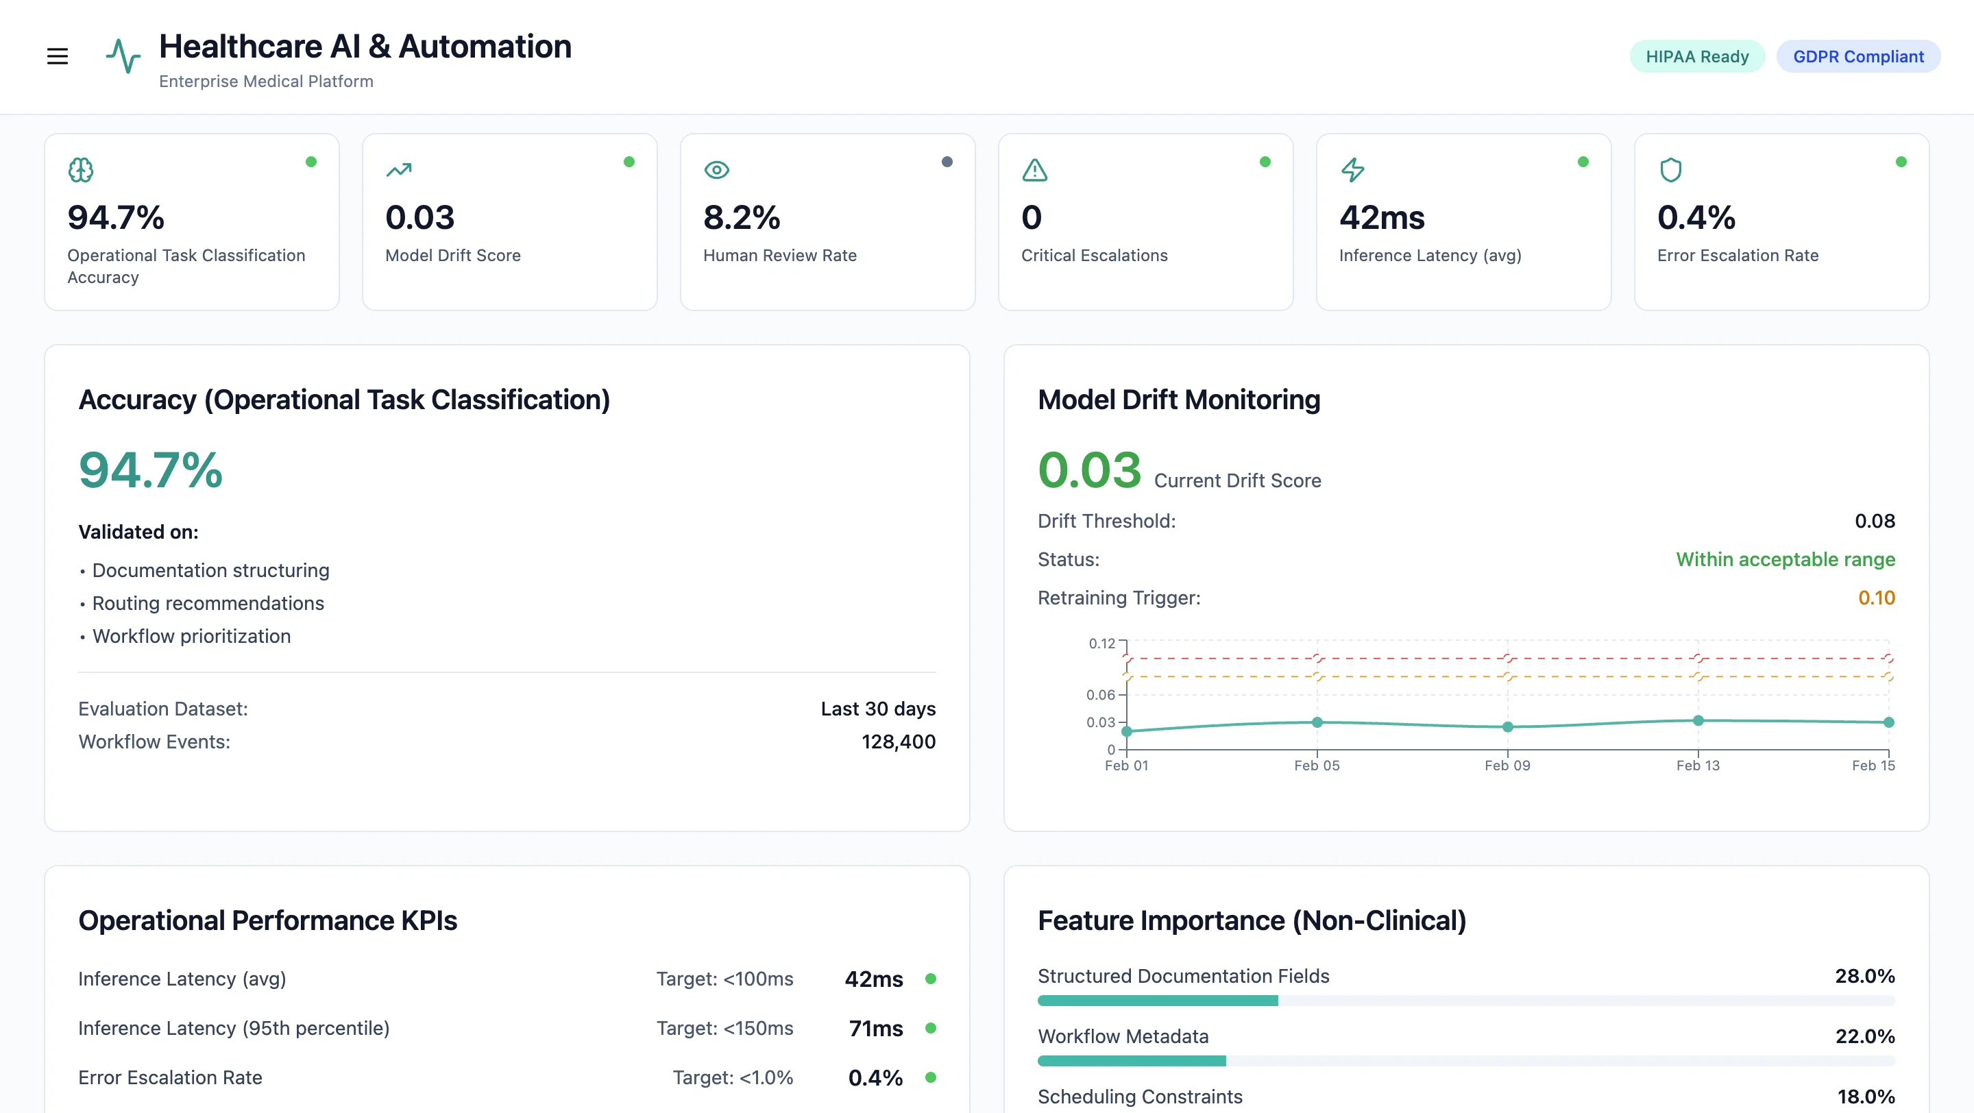
Task: Click the HIPAA Ready badge
Action: point(1696,56)
